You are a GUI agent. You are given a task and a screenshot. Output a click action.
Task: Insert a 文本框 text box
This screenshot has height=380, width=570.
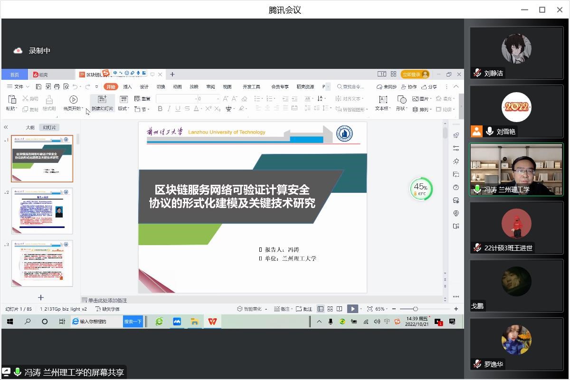[383, 99]
